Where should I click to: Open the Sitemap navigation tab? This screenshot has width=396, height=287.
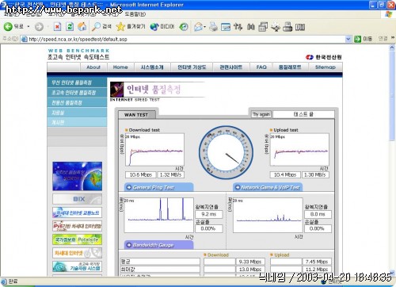coord(326,67)
